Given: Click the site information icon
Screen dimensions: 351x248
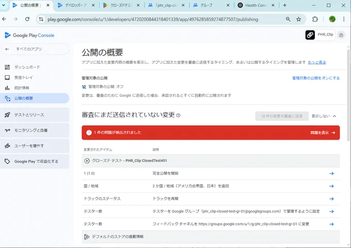Looking at the screenshot, I should [41, 20].
